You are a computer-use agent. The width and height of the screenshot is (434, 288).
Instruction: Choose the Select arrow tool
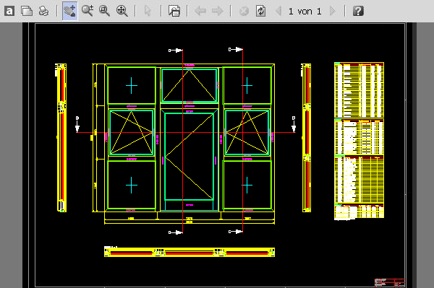click(x=148, y=12)
